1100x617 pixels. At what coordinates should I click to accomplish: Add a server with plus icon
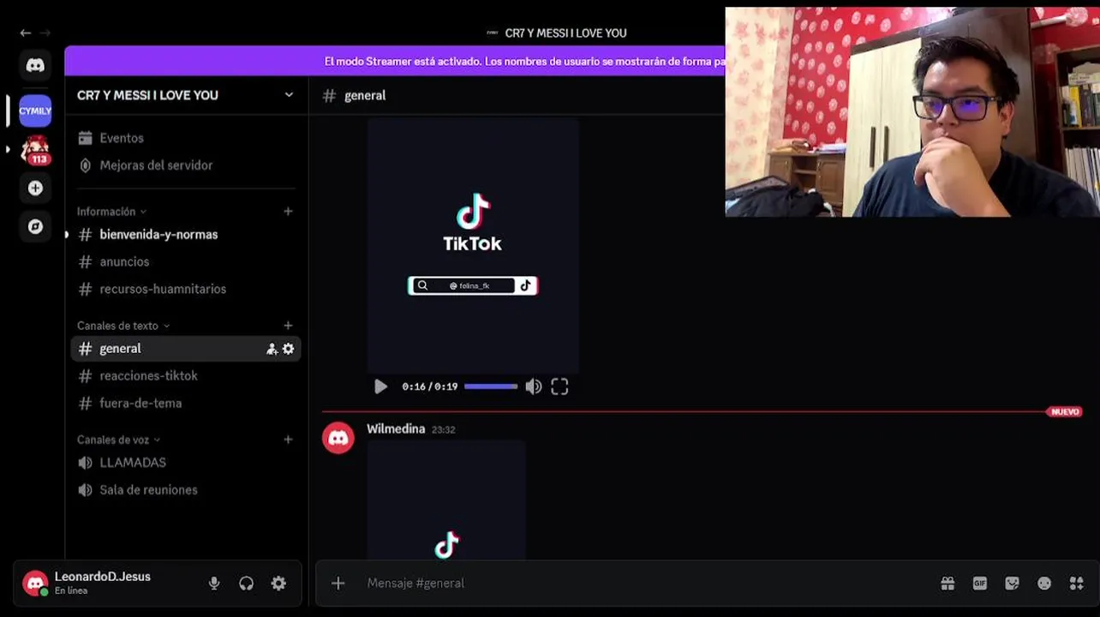point(35,188)
